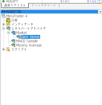Close the navigator panel
Viewport: 102px width, 105px height.
pyautogui.click(x=100, y=12)
